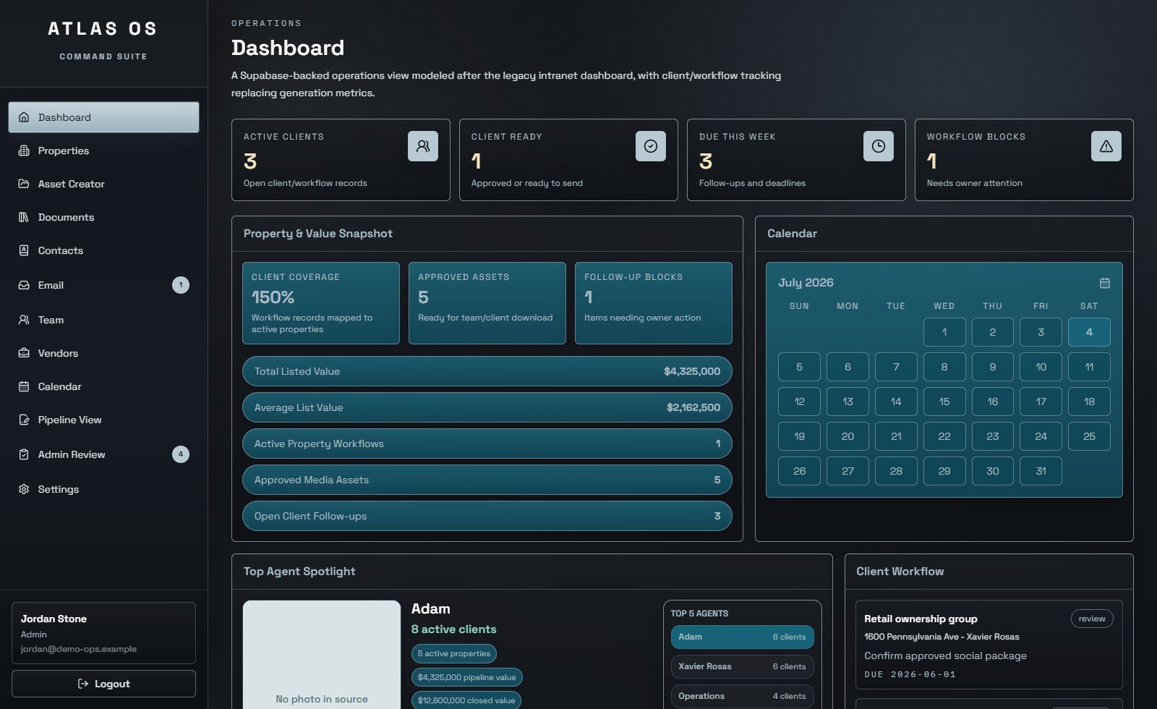
Task: Click the jordan@demo-ops.example email text
Action: [78, 649]
